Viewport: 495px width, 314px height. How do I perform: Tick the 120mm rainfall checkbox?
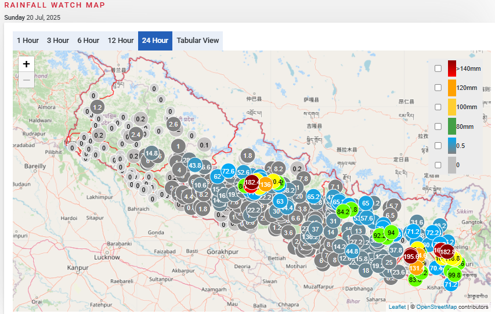coord(438,88)
